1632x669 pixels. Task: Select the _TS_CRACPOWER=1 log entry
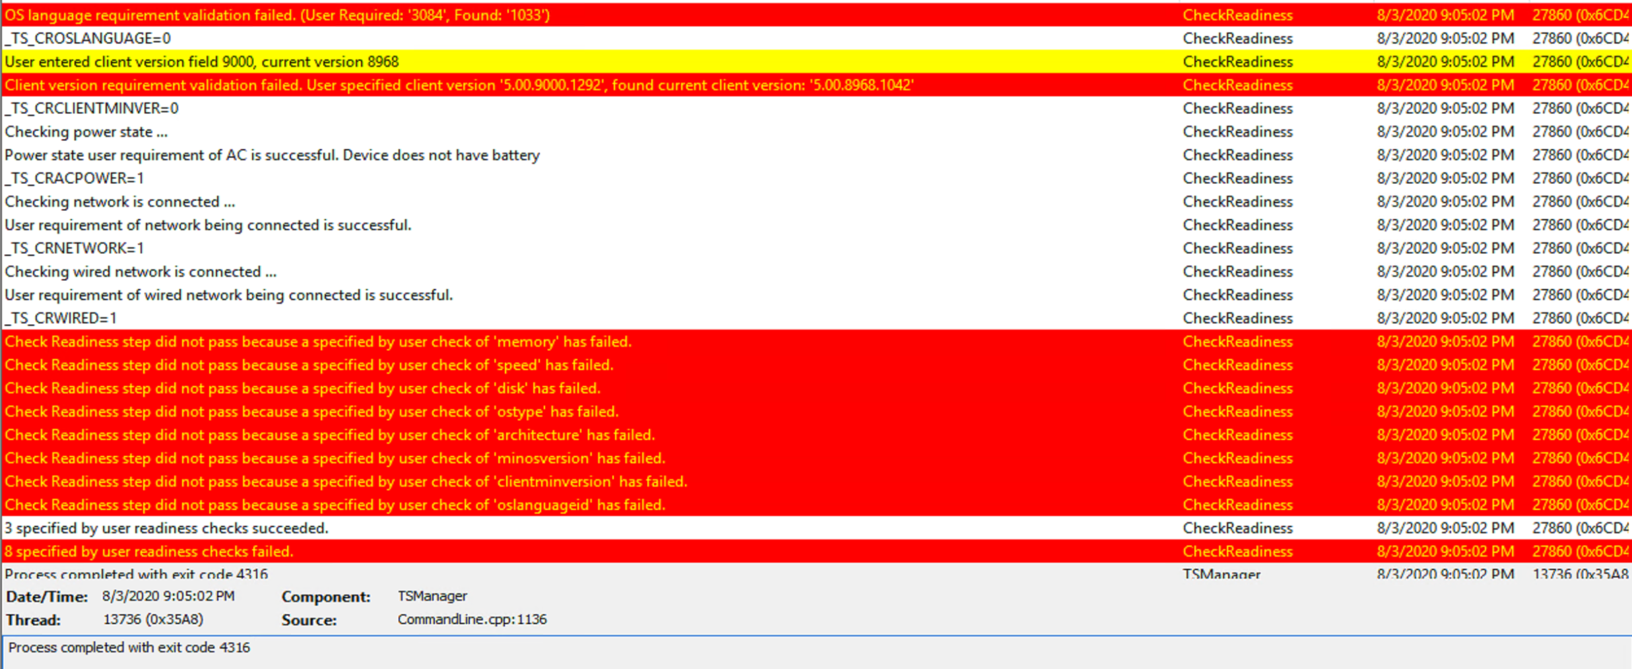click(x=74, y=178)
